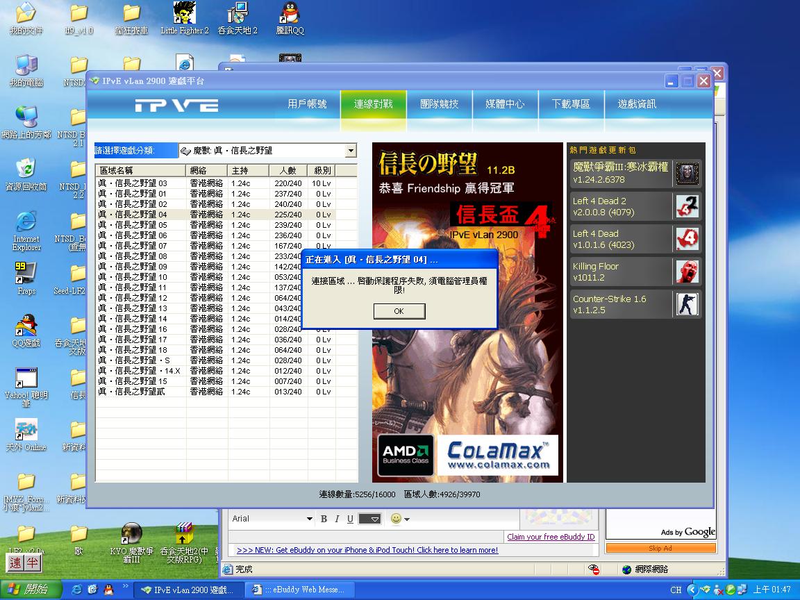Select the 資源回收筒 recycle bin icon
The height and width of the screenshot is (600, 800).
[26, 169]
